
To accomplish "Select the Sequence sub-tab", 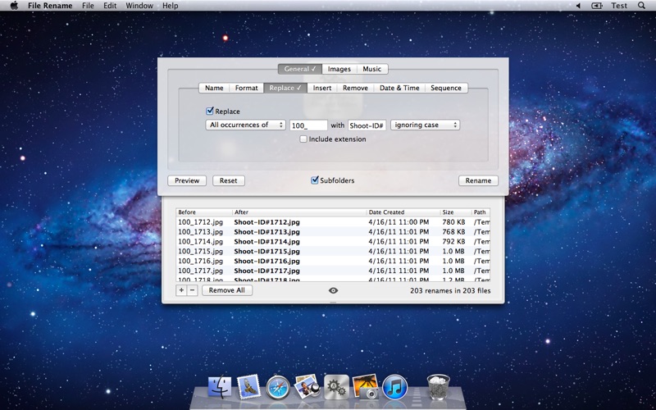I will pyautogui.click(x=446, y=88).
